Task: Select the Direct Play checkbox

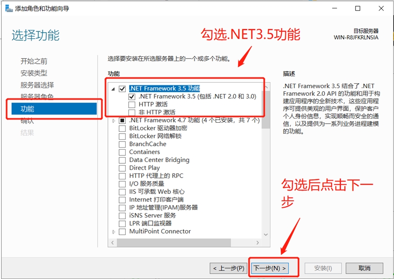Action: tap(122, 168)
